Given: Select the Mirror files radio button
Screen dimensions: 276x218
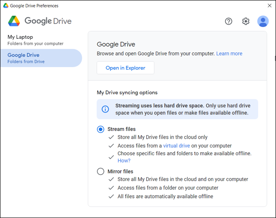Looking at the screenshot, I should tap(100, 171).
